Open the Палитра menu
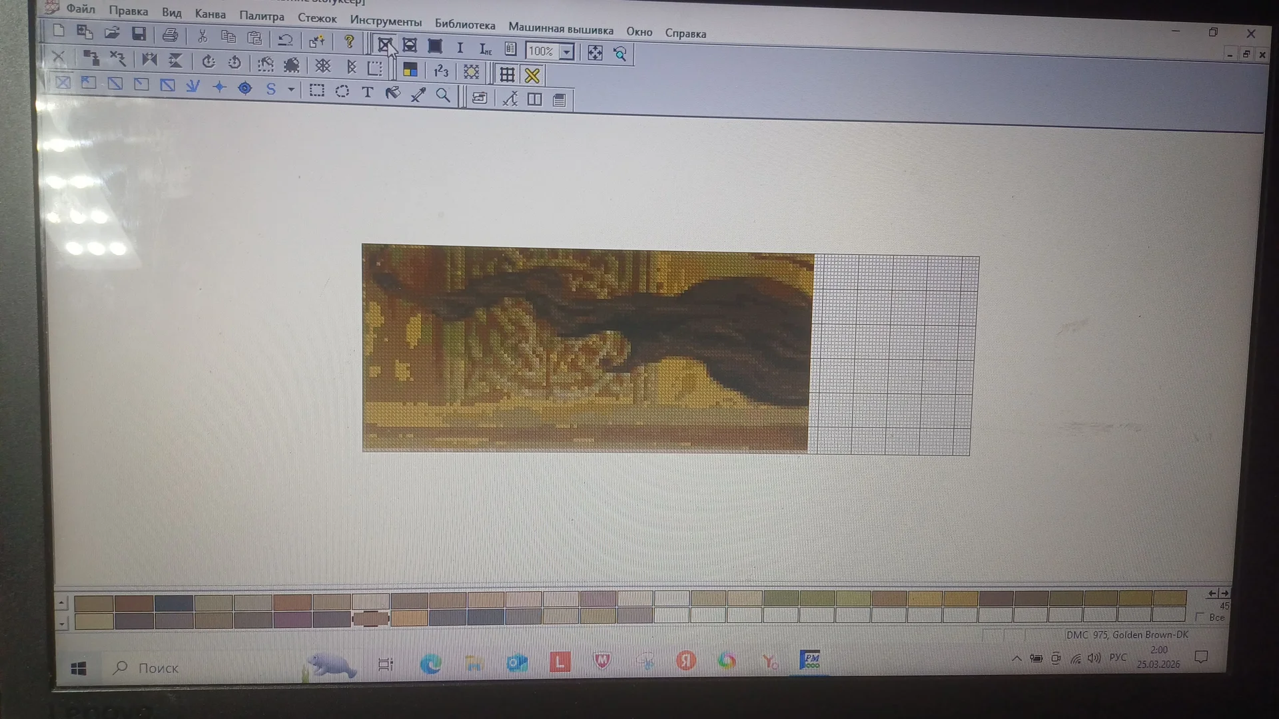Screen dimensions: 1279x719 pos(262,16)
